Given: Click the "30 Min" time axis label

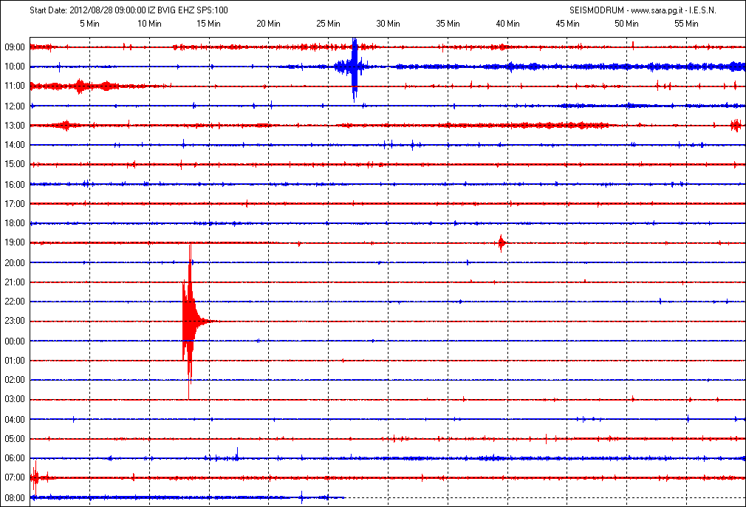Looking at the screenshot, I should pyautogui.click(x=388, y=24).
